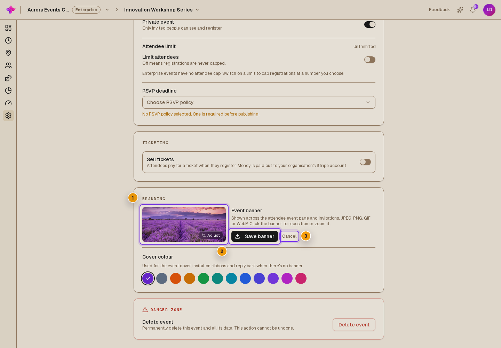Choose the green cover colour swatch
The height and width of the screenshot is (348, 501).
click(204, 278)
